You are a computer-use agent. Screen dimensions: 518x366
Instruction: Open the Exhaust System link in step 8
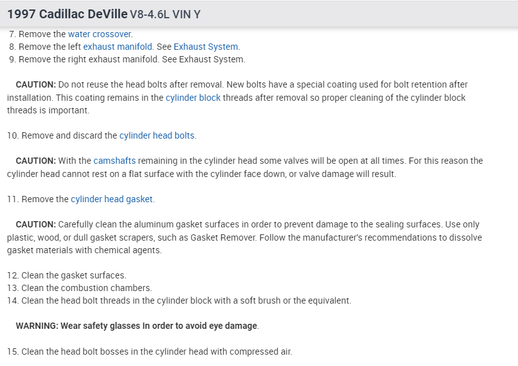pyautogui.click(x=205, y=47)
